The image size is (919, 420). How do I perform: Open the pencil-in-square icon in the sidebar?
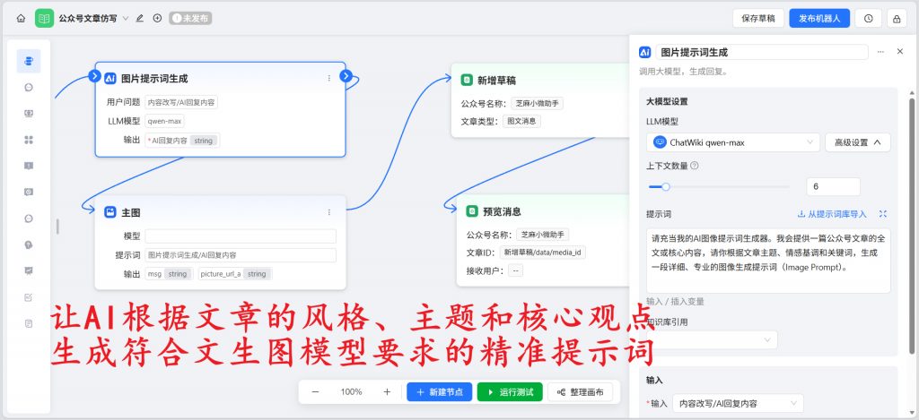tap(29, 297)
